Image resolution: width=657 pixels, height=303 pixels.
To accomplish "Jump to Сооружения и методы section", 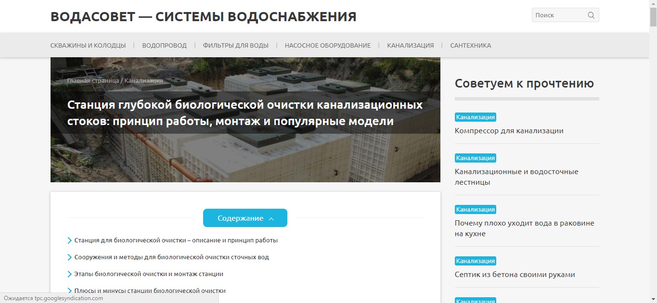I will tap(171, 257).
